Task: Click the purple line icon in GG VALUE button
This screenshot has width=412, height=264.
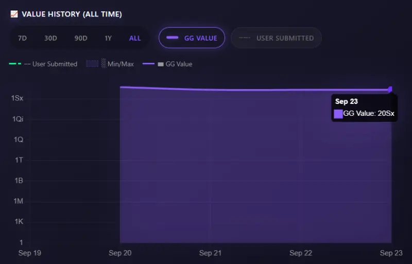Action: (173, 38)
